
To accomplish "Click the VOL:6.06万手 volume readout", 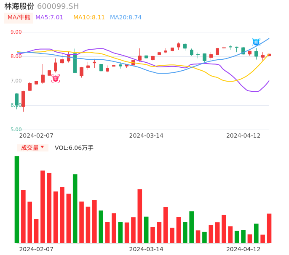I will tap(74, 148).
